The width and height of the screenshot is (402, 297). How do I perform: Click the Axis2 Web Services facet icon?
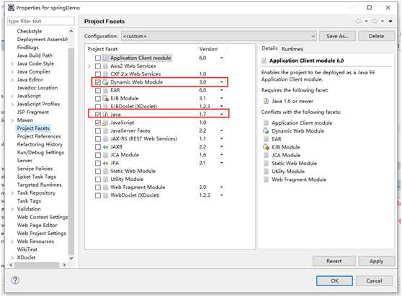[x=105, y=66]
